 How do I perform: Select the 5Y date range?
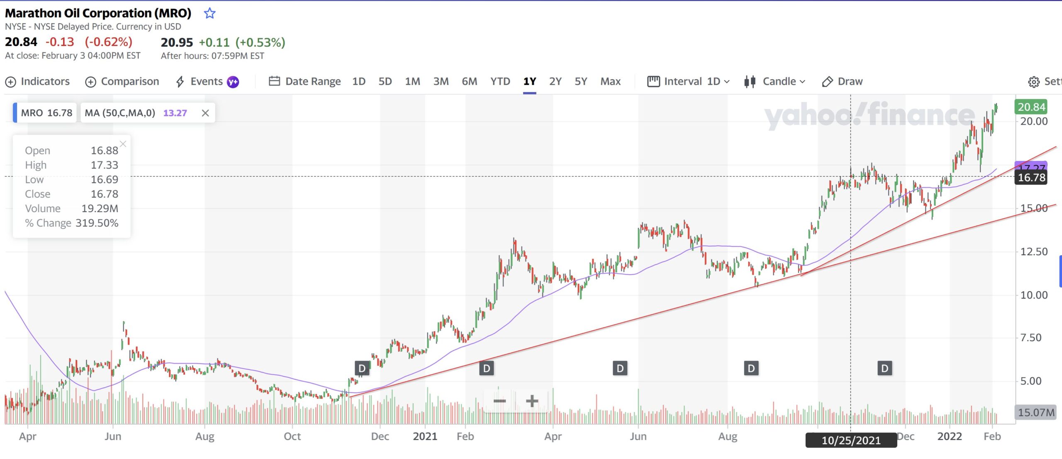pos(581,81)
